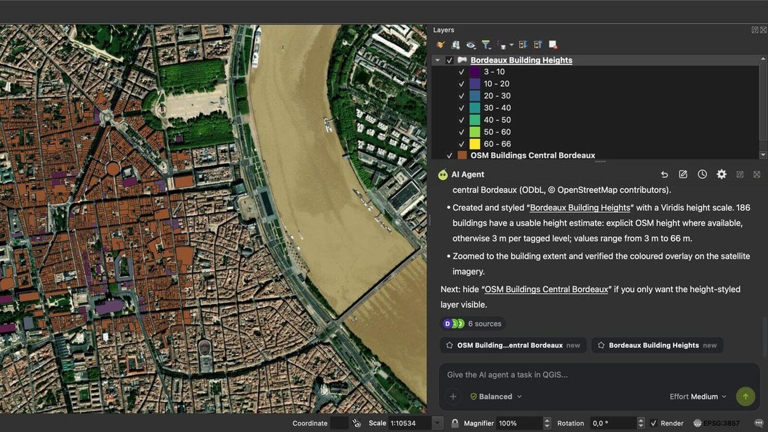The width and height of the screenshot is (768, 432).
Task: Open the Scale dropdown arrow
Action: (x=437, y=423)
